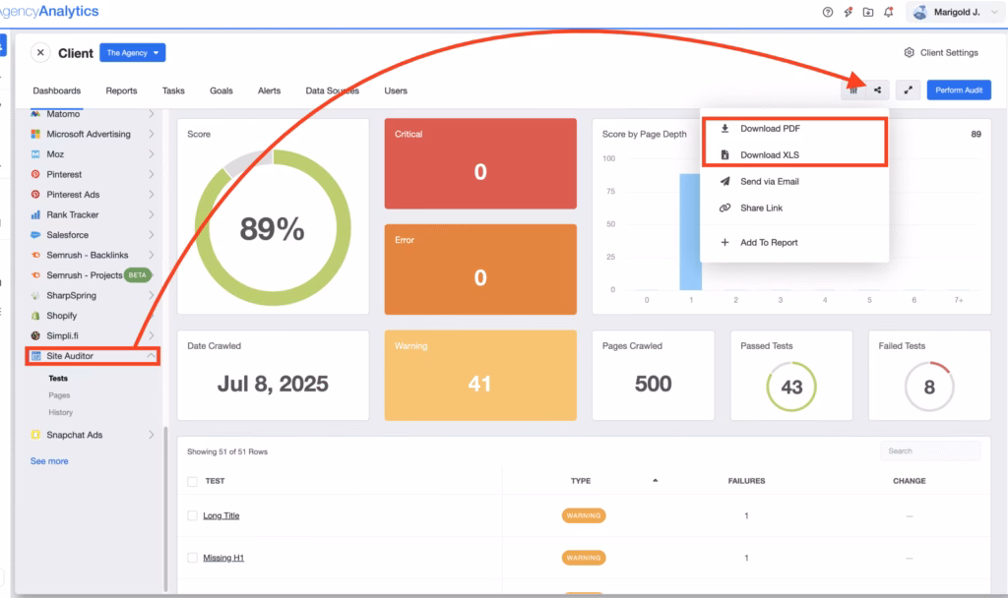
Task: Switch to the Reports tab
Action: [121, 90]
